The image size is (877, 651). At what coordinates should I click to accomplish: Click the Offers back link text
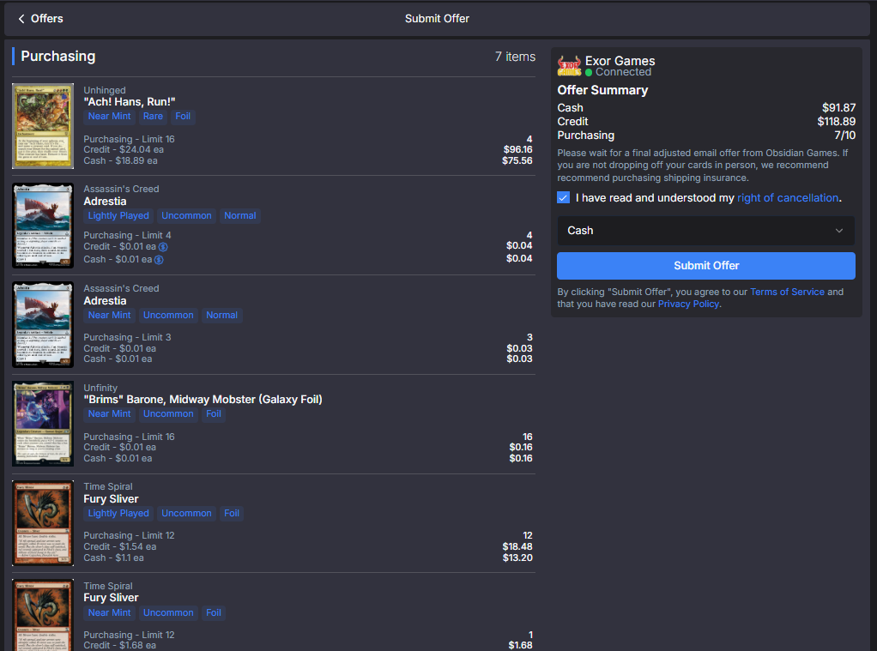click(47, 19)
